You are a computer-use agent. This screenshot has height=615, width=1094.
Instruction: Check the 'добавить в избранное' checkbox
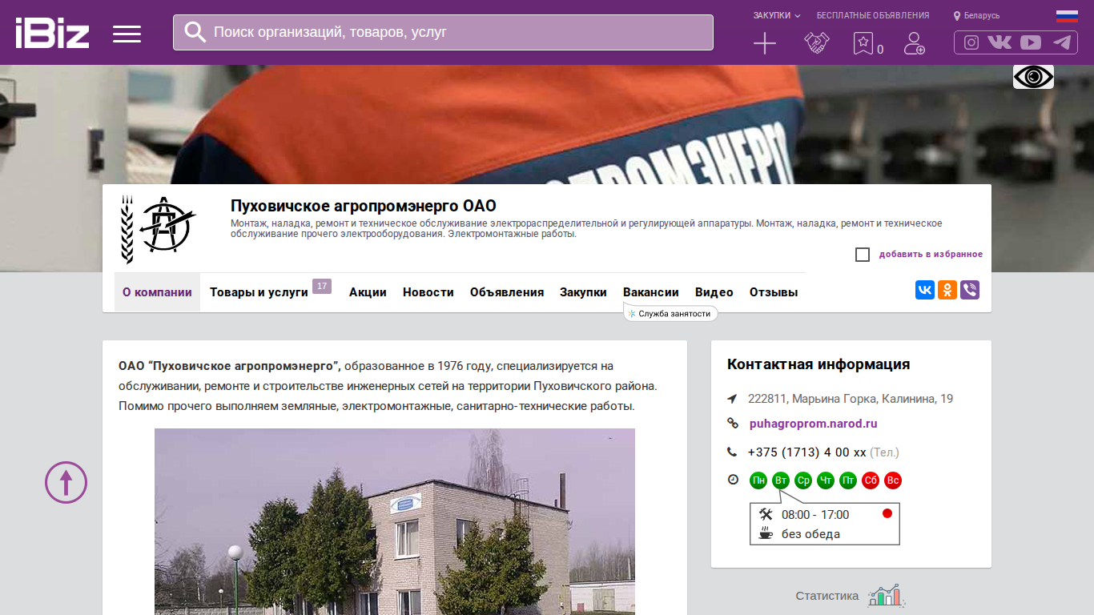point(863,255)
